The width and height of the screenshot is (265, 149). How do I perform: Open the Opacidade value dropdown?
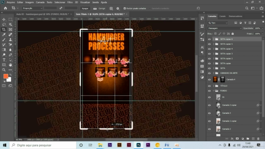(x=262, y=28)
